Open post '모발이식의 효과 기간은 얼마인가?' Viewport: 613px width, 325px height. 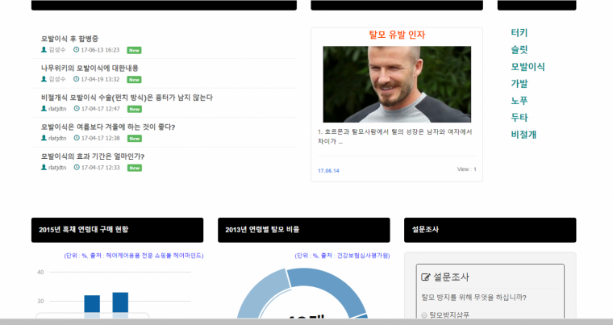[x=93, y=156]
